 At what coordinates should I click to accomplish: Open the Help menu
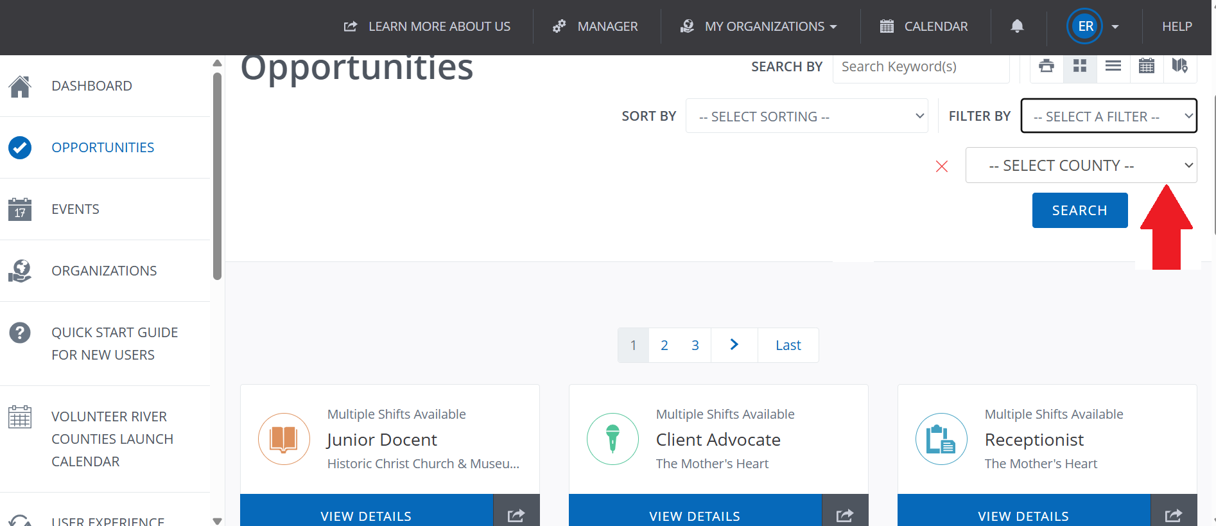tap(1177, 26)
